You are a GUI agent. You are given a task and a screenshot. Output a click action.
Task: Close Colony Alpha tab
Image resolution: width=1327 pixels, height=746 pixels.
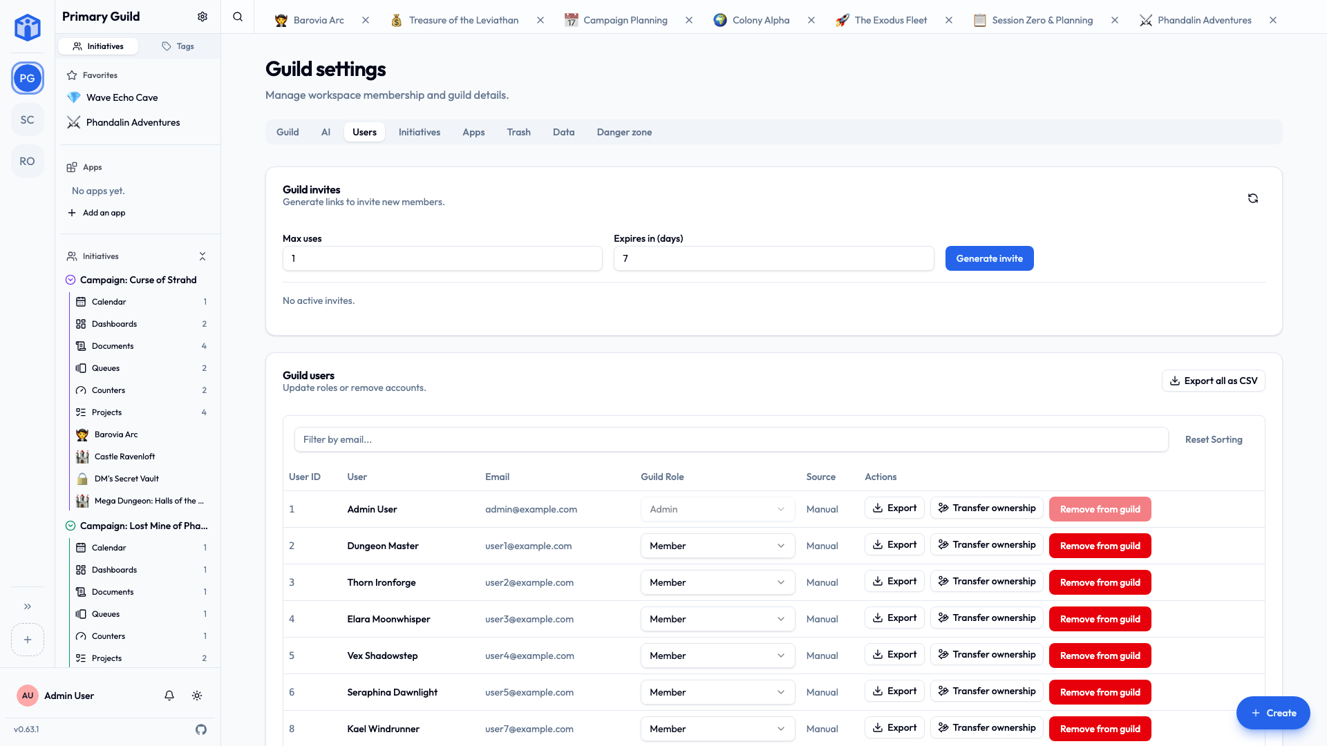click(811, 20)
